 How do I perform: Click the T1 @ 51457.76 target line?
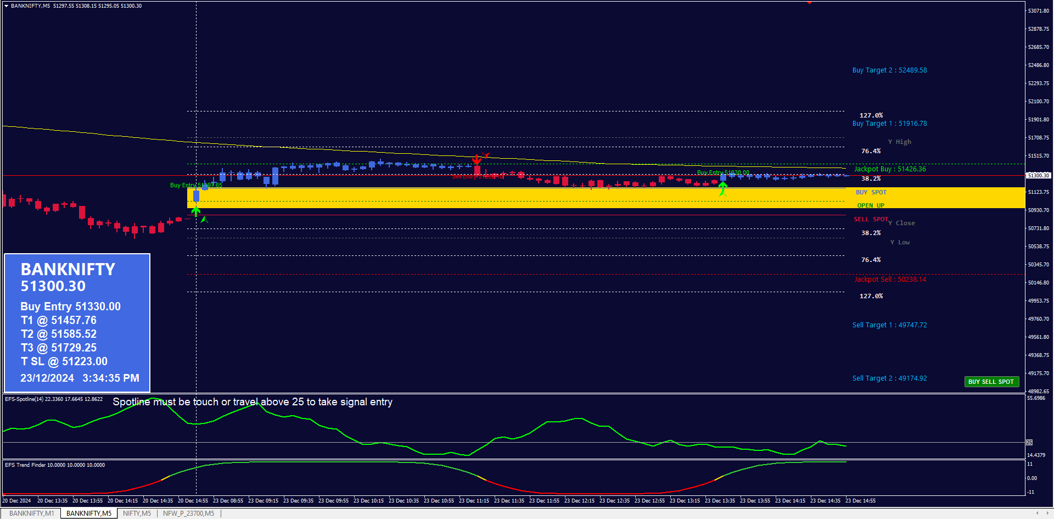(59, 320)
